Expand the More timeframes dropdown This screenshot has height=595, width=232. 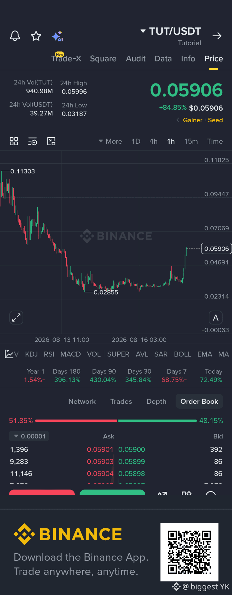(x=110, y=141)
